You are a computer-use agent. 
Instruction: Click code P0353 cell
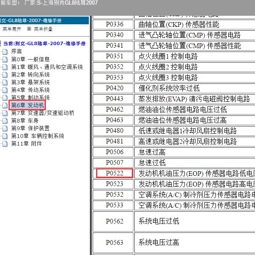tap(113, 77)
